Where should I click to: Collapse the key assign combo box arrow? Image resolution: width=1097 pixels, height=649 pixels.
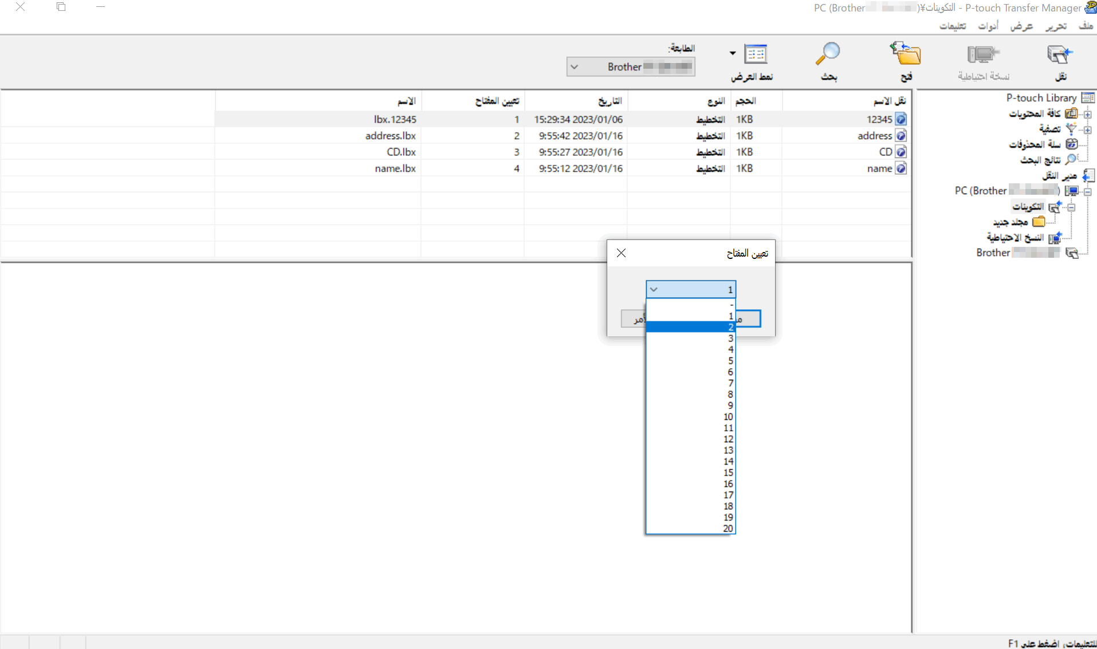click(654, 290)
